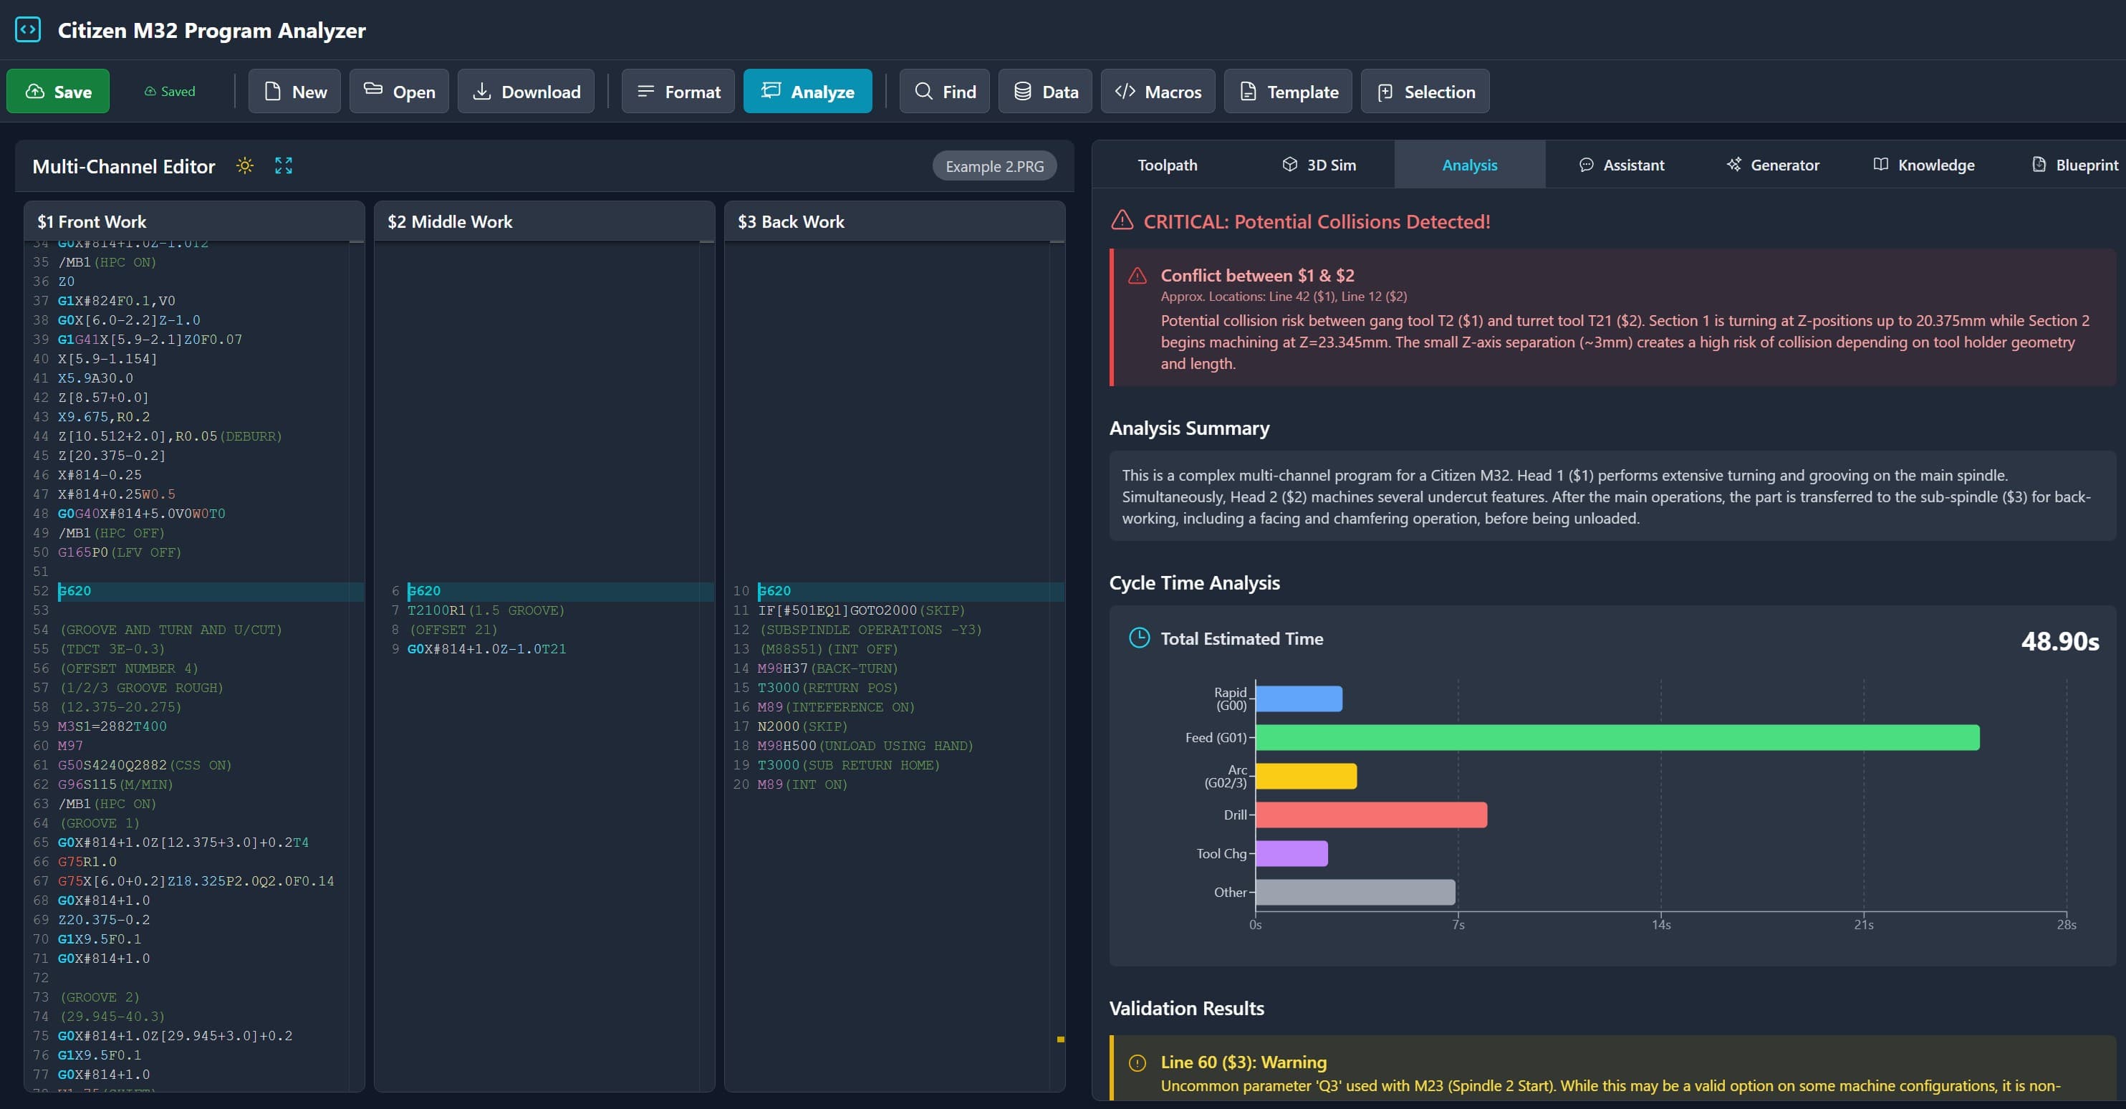Place cursor on G620 at line 10 in $3
Viewport: 2126px width, 1109px height.
[x=774, y=592]
